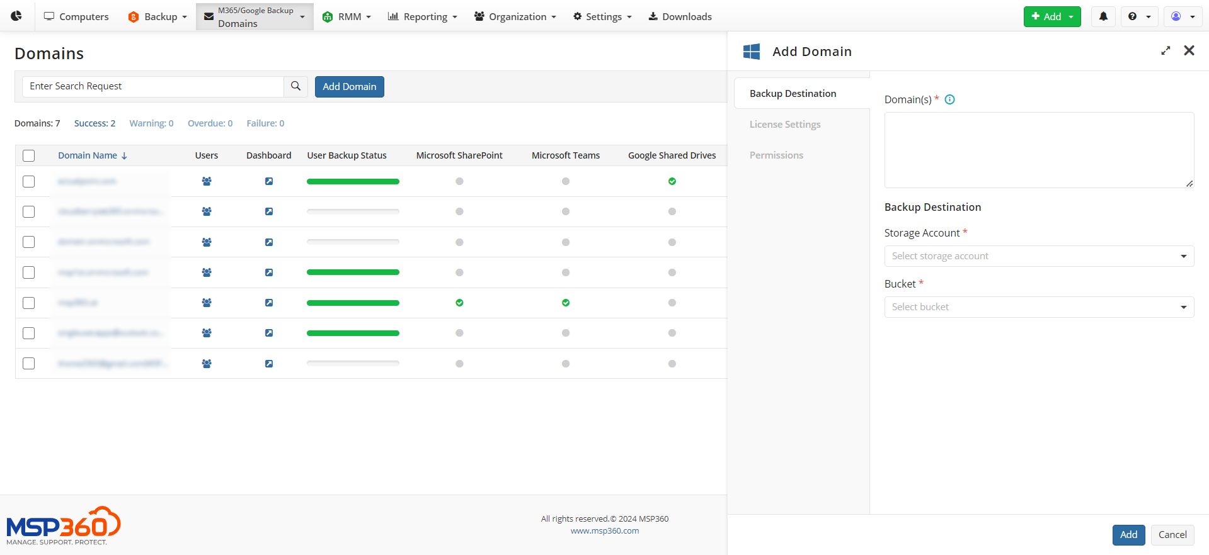Open Users icon in the first domain row

(x=207, y=181)
